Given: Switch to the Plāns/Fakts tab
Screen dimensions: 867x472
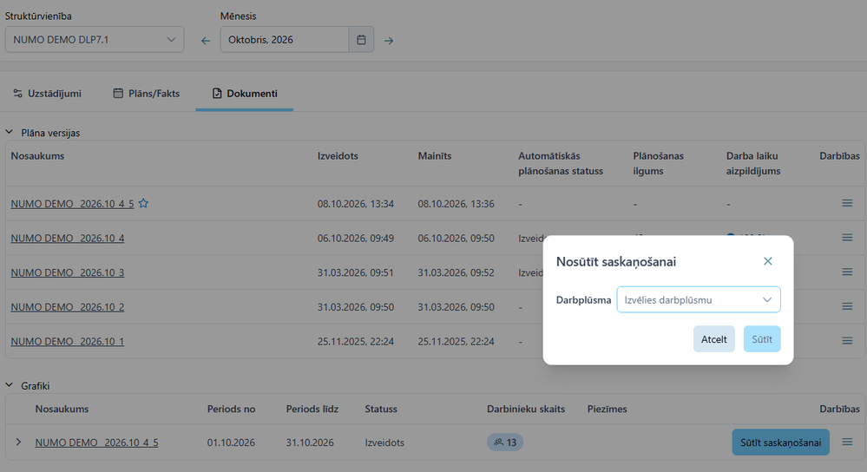Looking at the screenshot, I should tap(147, 94).
